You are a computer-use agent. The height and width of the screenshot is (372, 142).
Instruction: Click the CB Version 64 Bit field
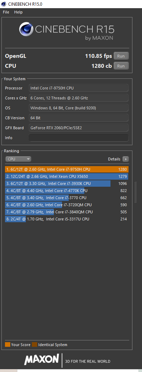coord(79,118)
